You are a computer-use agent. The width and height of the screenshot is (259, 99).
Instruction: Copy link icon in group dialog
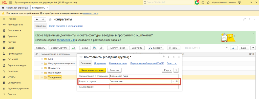(163, 57)
